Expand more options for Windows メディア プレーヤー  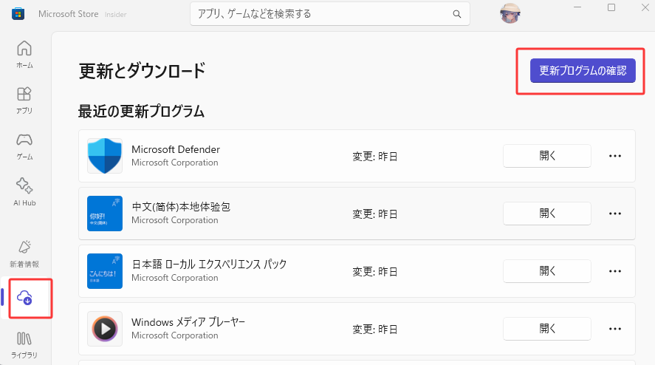[614, 329]
